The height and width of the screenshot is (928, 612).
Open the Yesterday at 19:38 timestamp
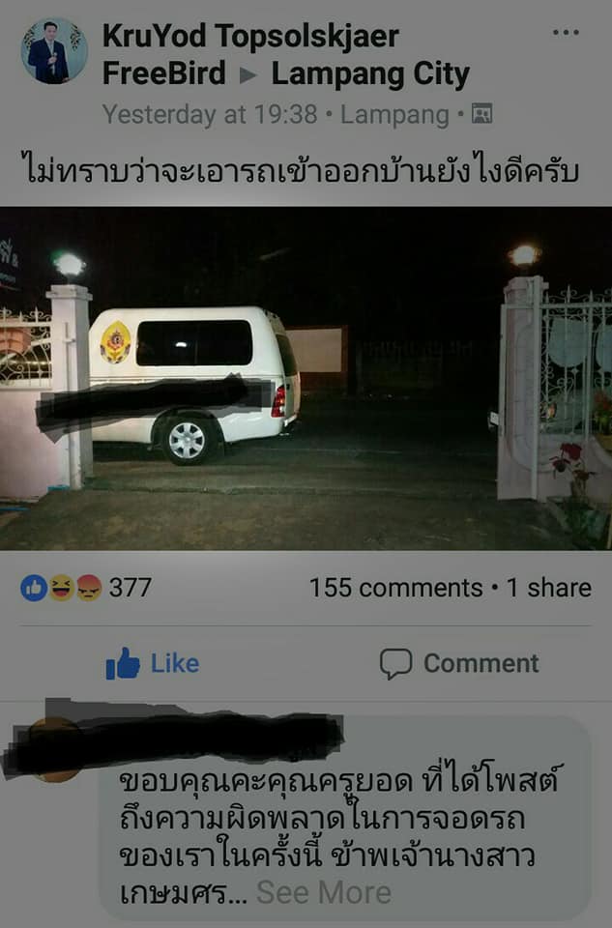click(x=210, y=114)
